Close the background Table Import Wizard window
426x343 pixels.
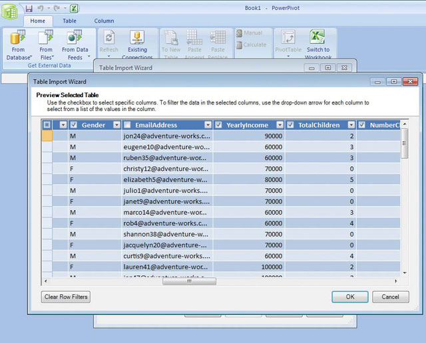(344, 68)
